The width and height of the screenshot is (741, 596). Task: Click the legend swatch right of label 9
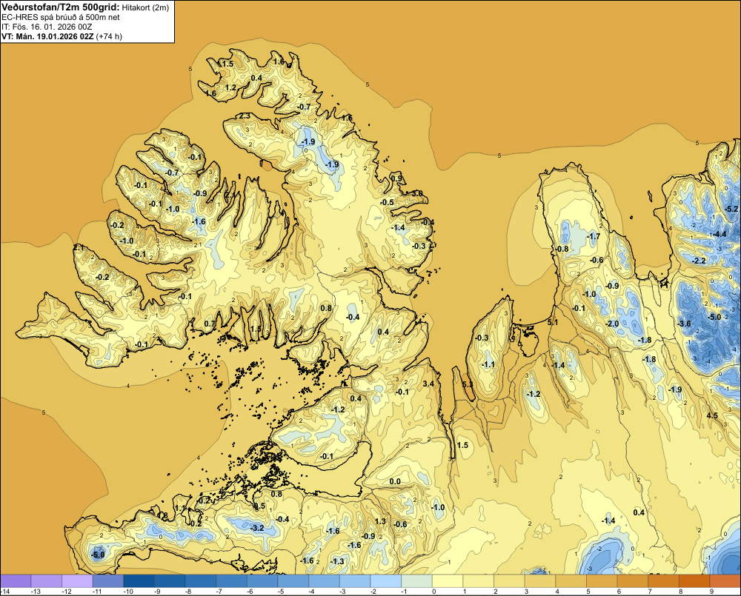click(x=725, y=581)
